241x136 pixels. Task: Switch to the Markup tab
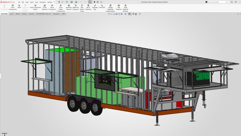click(24, 14)
